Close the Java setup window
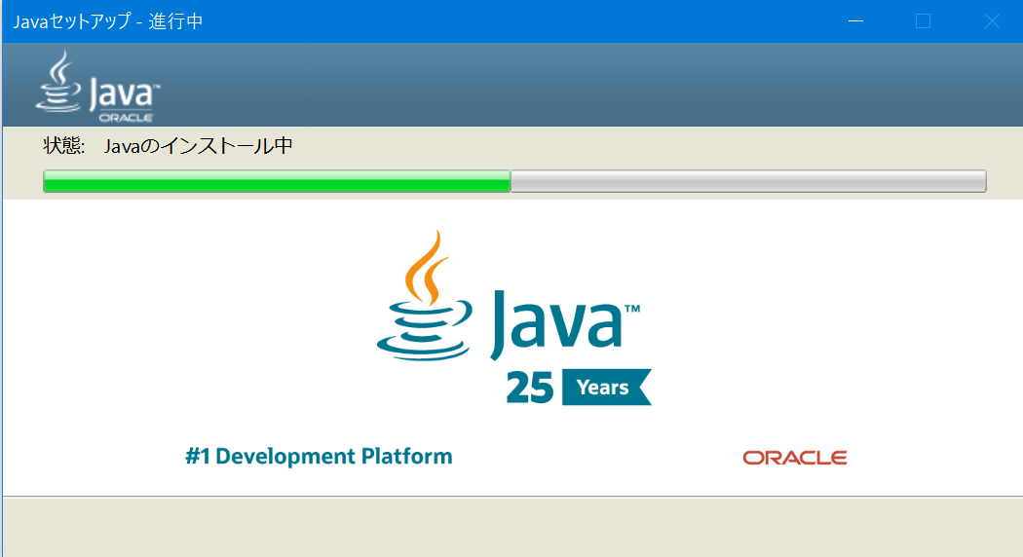Viewport: 1023px width, 557px height. point(992,21)
